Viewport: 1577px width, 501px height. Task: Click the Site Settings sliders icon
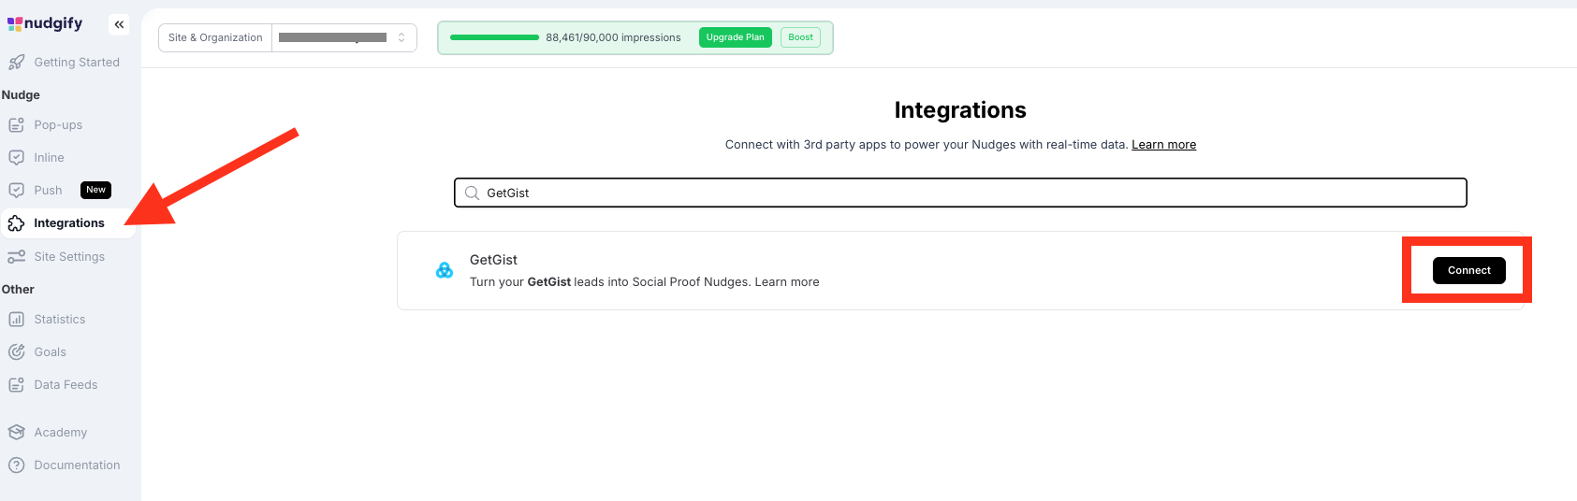(16, 257)
